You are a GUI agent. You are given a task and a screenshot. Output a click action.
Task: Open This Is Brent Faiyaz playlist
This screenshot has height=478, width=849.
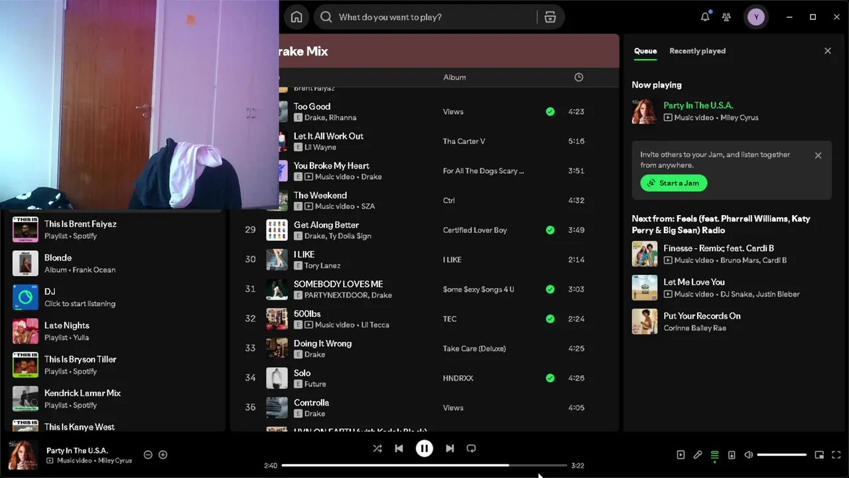pyautogui.click(x=116, y=230)
